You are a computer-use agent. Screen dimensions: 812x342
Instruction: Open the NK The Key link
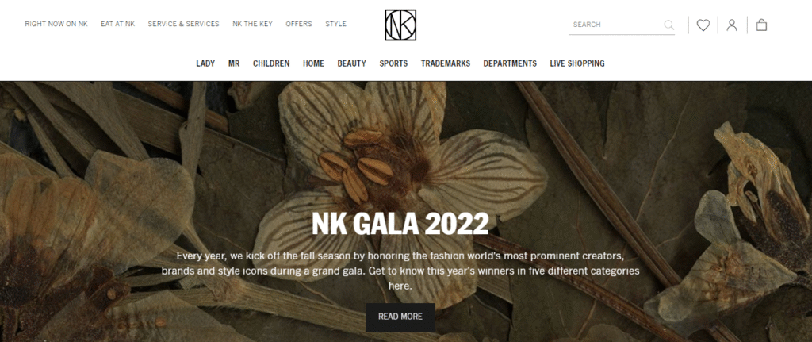252,24
